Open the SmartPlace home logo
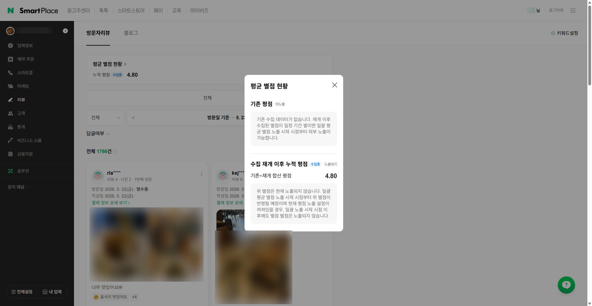The image size is (592, 306). [x=39, y=10]
